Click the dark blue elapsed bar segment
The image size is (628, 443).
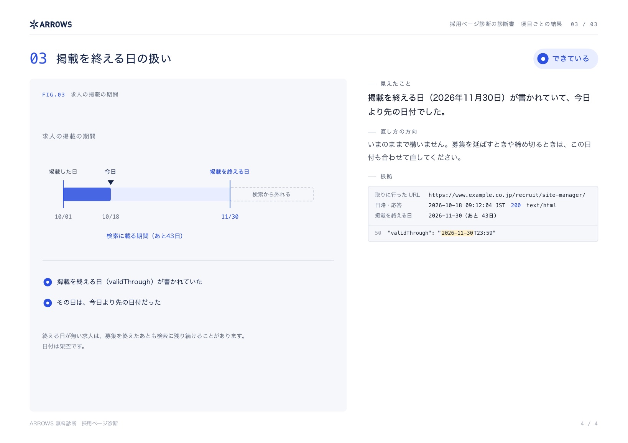[x=87, y=195]
